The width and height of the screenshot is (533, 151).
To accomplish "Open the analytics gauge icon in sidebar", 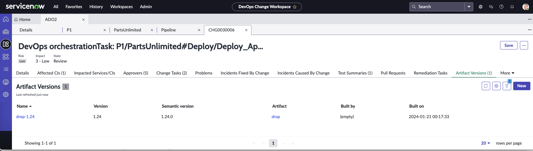I will tap(6, 82).
